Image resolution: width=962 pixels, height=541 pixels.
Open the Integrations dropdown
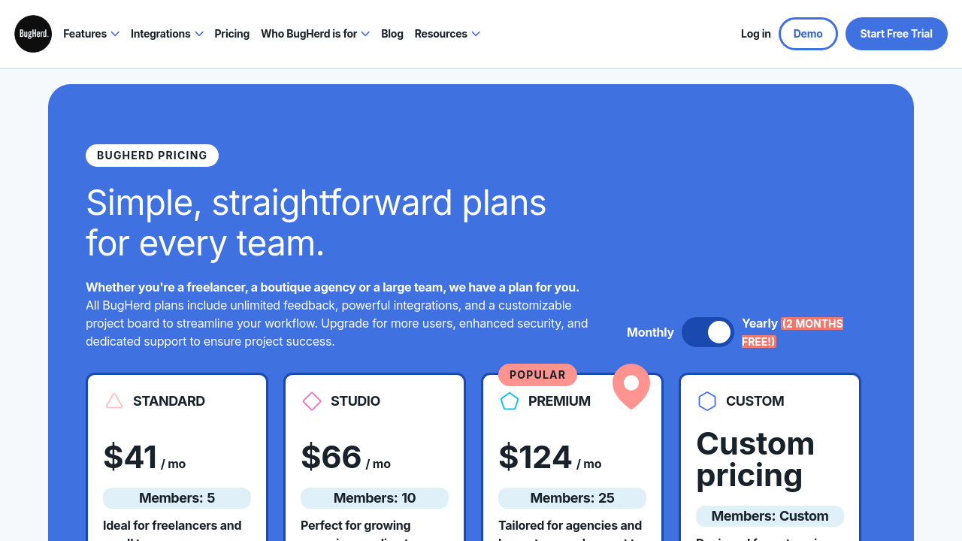[167, 34]
